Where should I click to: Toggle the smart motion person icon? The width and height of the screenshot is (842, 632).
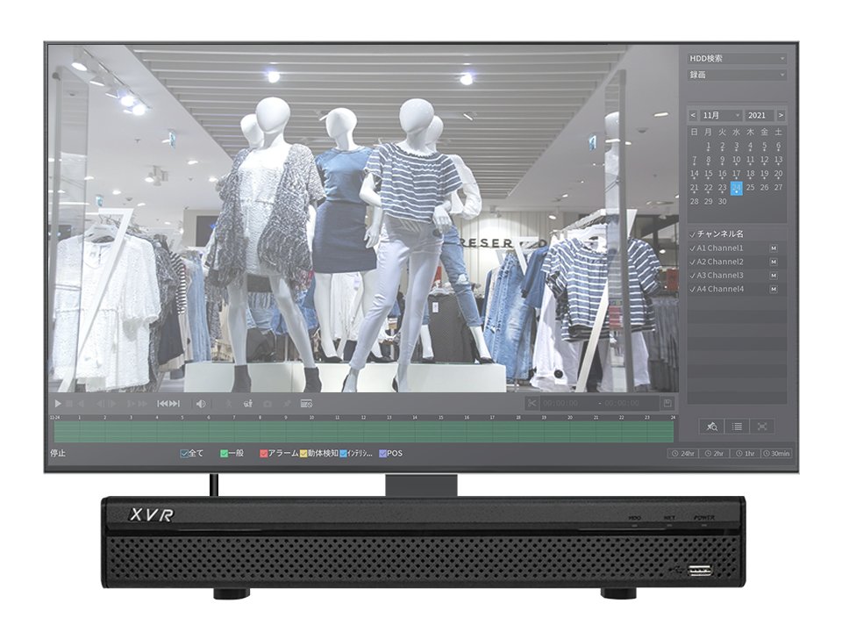229,404
